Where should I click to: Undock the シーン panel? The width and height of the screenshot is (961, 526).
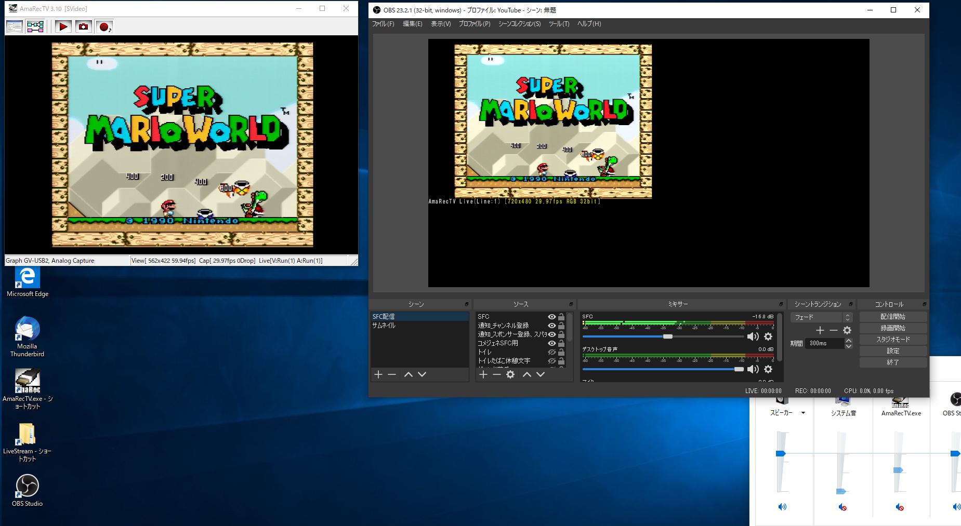[467, 304]
